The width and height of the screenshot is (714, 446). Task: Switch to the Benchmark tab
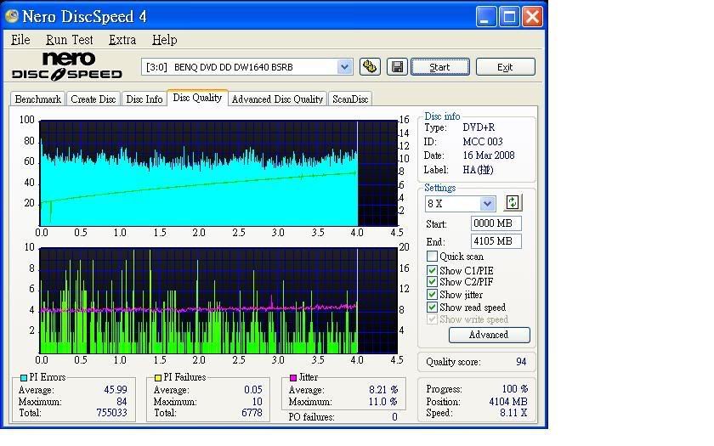pyautogui.click(x=37, y=99)
